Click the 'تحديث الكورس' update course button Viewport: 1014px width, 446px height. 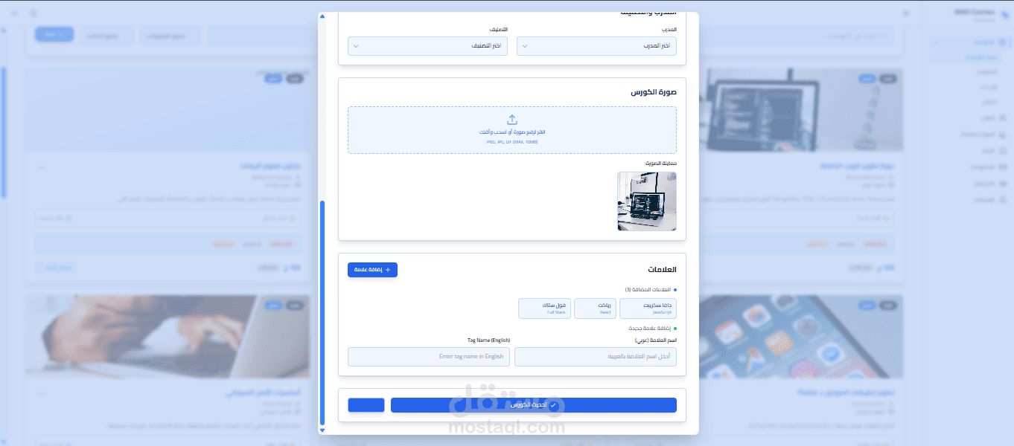(x=534, y=405)
